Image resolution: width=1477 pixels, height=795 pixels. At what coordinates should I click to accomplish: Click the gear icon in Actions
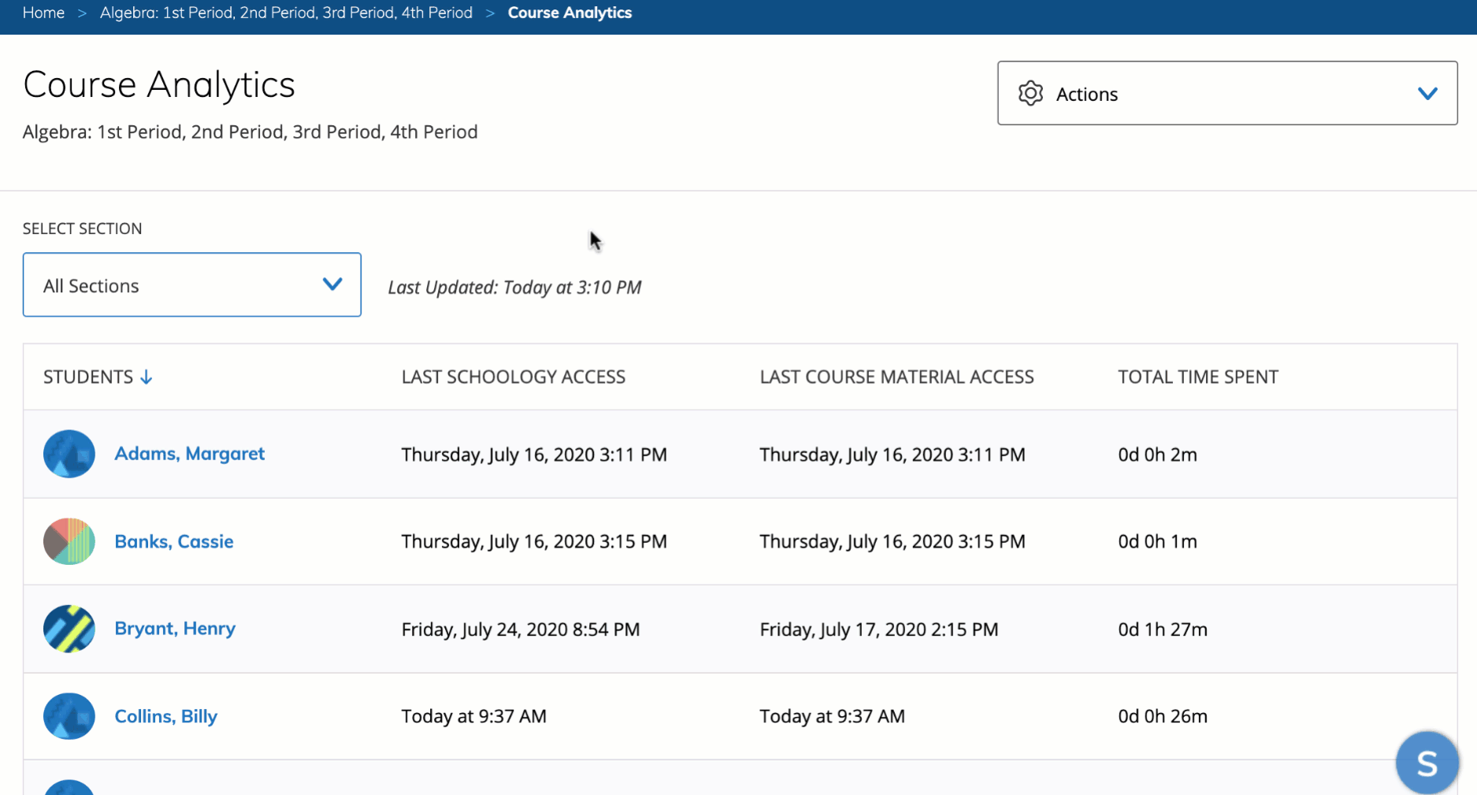(x=1030, y=94)
